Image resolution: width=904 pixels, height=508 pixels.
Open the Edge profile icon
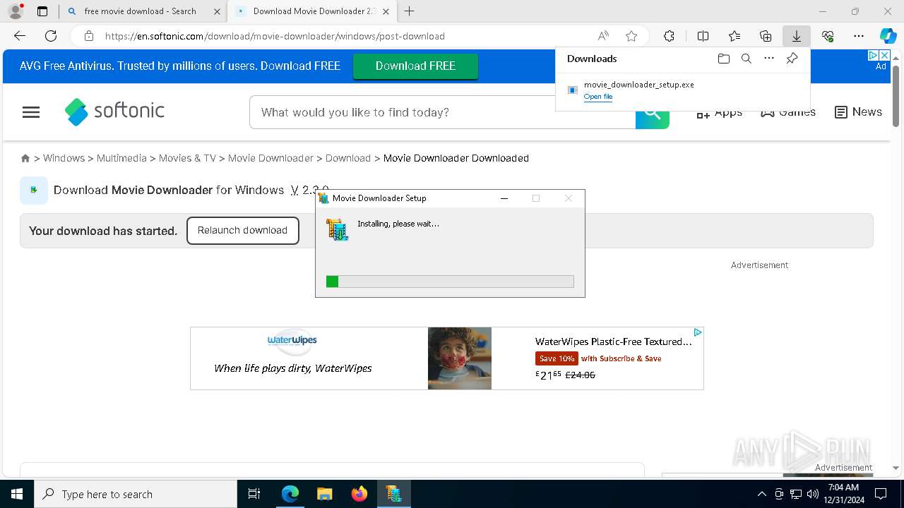16,11
